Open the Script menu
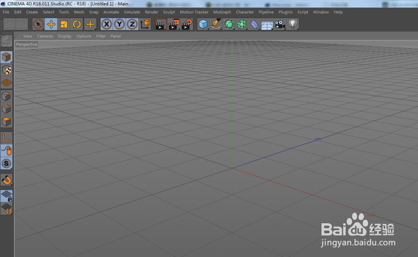 (303, 12)
